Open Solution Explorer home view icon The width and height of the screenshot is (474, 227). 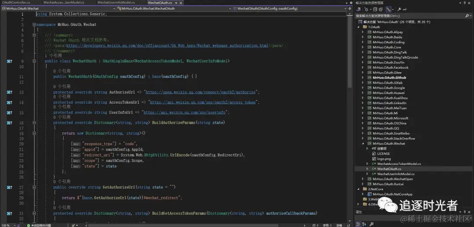pyautogui.click(x=359, y=9)
